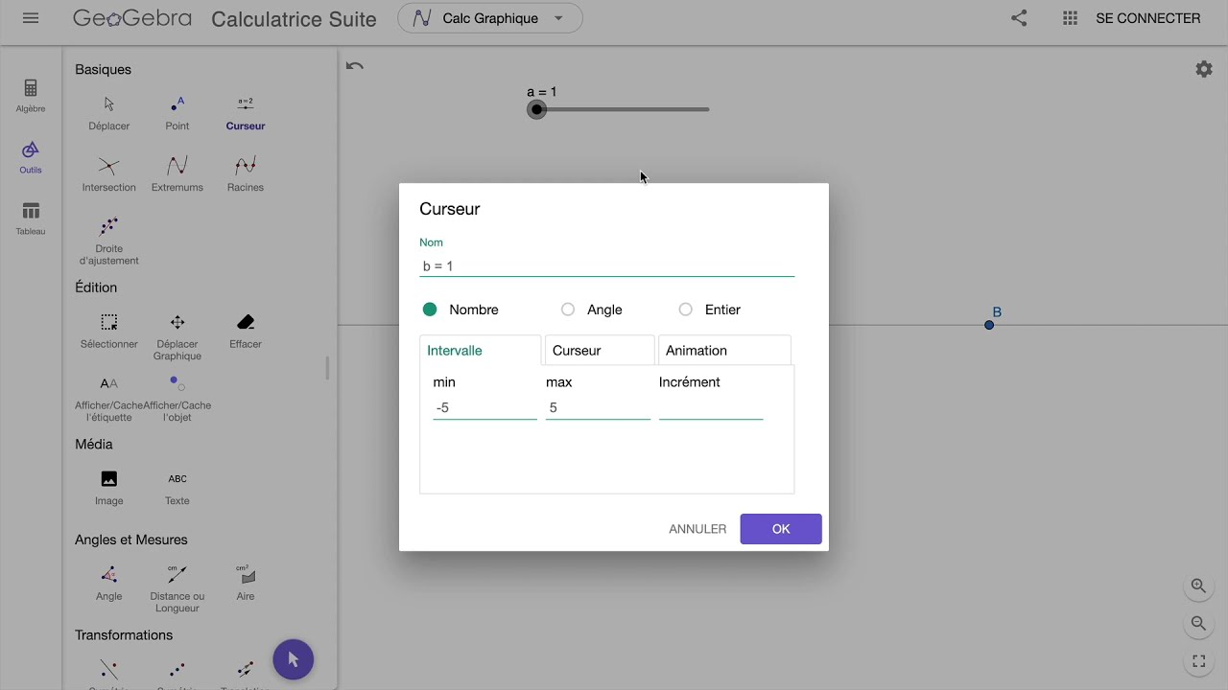This screenshot has height=690, width=1228.
Task: Zoom in on the graphics view
Action: 1198,586
